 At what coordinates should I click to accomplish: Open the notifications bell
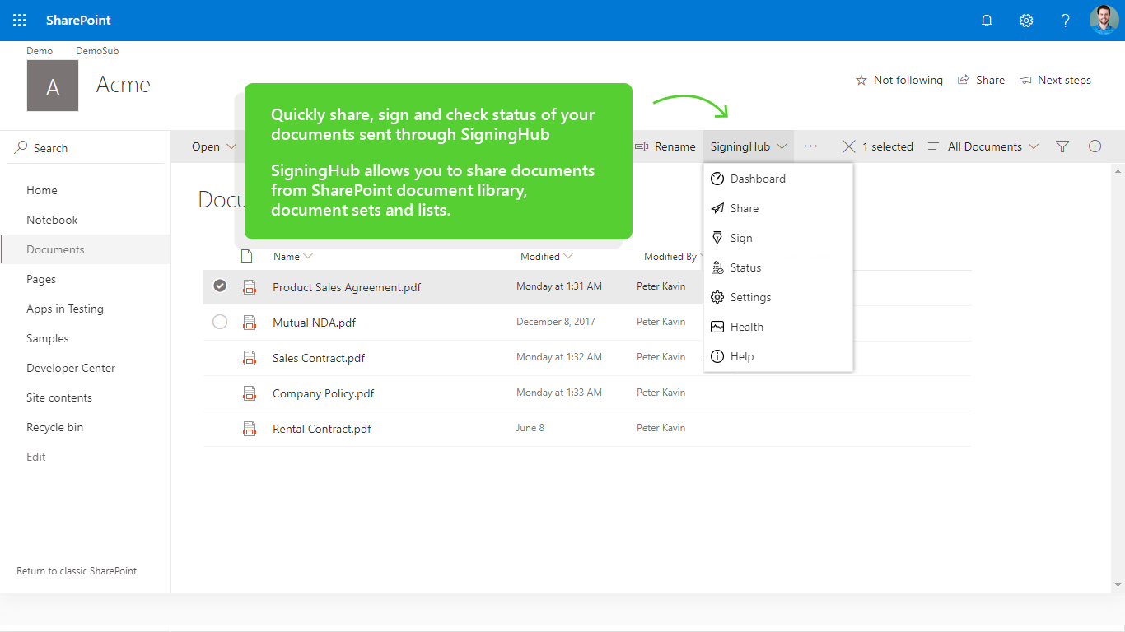coord(987,21)
